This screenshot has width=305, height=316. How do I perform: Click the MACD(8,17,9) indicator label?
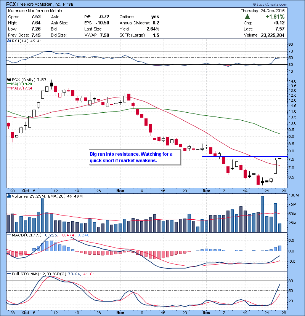[x=27, y=235]
